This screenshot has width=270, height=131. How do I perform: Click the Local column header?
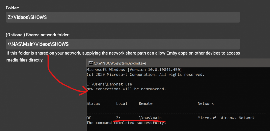coord(122,104)
